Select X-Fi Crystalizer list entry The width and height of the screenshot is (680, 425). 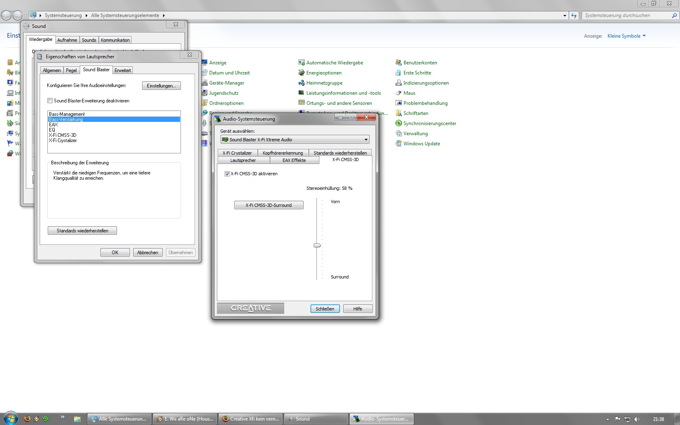(x=114, y=140)
